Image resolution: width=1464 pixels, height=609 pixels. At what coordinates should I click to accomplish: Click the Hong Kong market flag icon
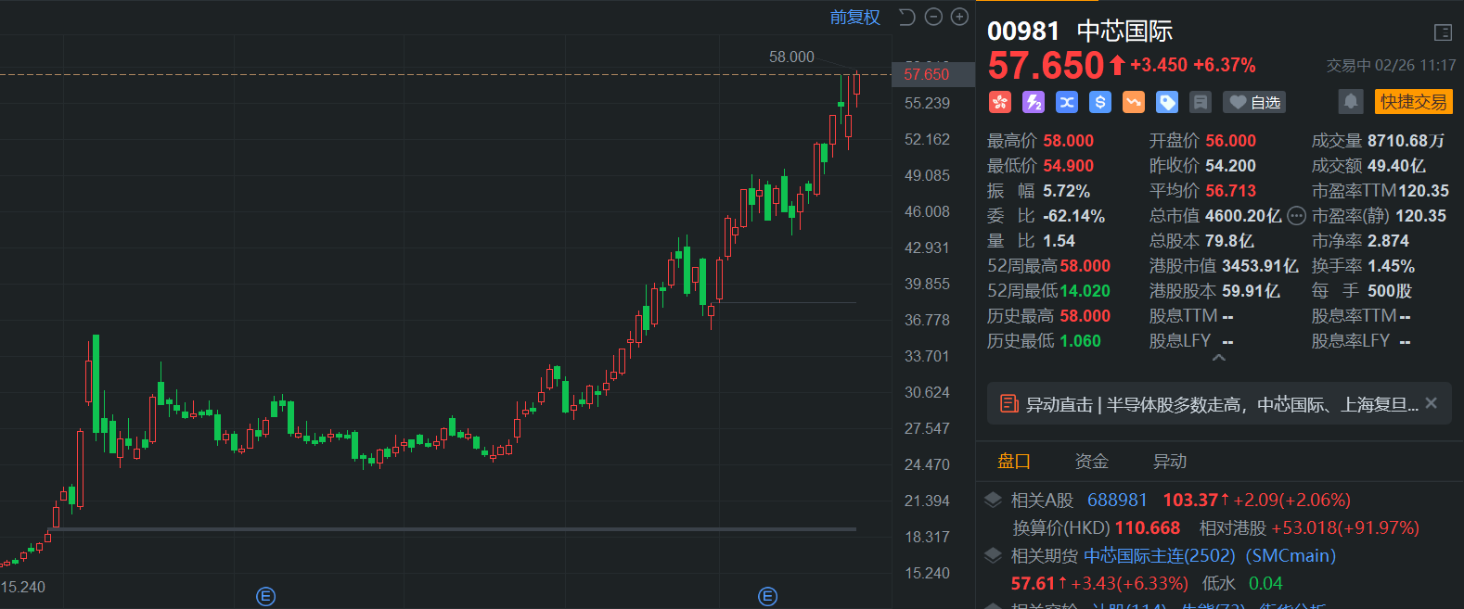[x=999, y=102]
